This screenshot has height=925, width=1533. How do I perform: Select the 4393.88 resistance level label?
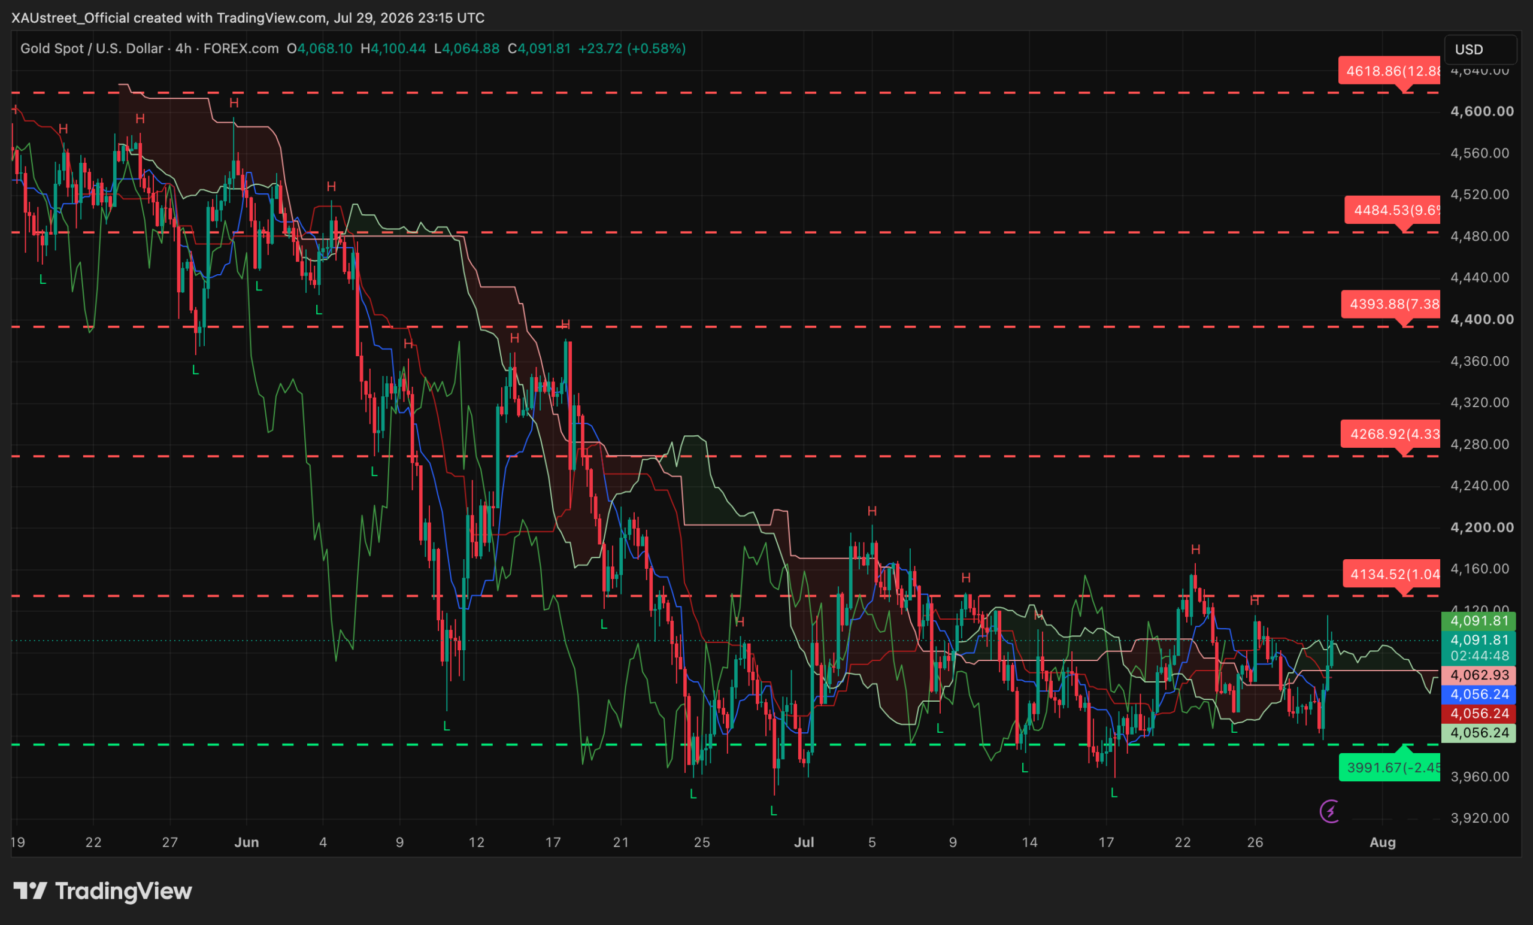click(x=1390, y=304)
